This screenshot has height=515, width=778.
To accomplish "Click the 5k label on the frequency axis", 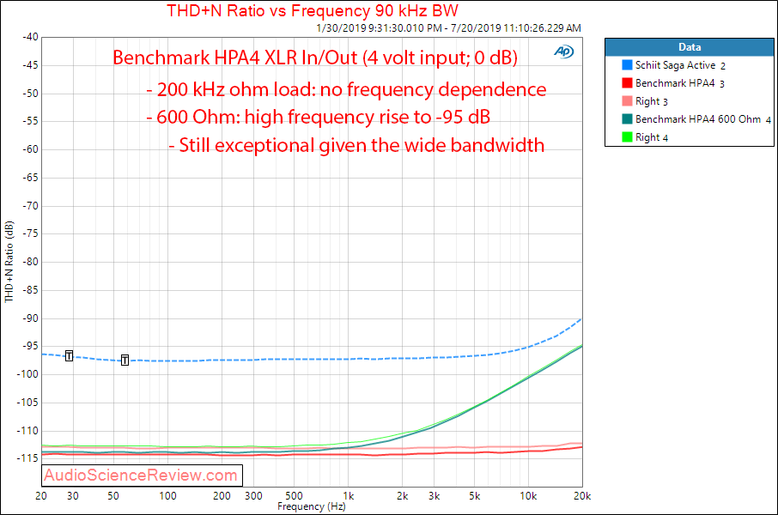I will (x=474, y=495).
